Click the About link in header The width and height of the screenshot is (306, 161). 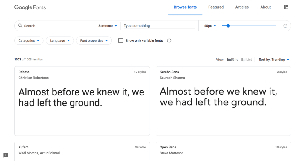265,7
